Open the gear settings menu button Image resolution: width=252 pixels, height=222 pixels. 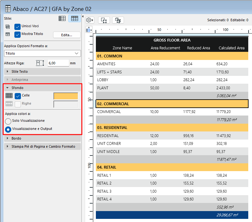pyautogui.click(x=90, y=20)
